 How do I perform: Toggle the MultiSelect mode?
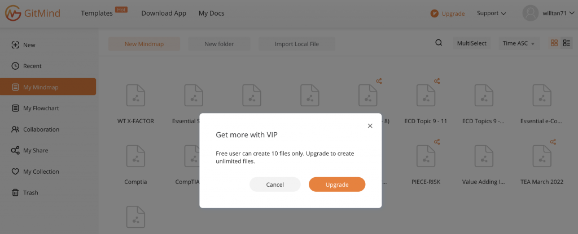(x=472, y=43)
